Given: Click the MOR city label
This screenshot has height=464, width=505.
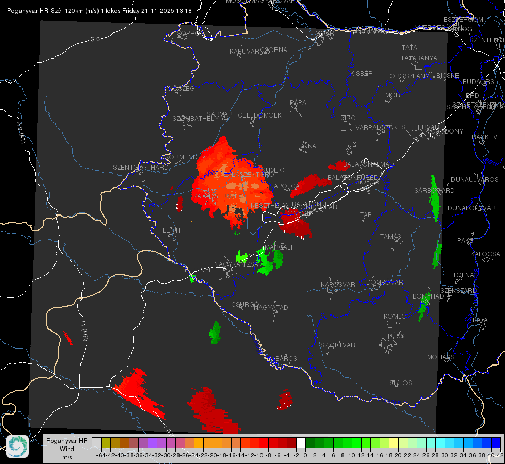Looking at the screenshot, I should 393,95.
